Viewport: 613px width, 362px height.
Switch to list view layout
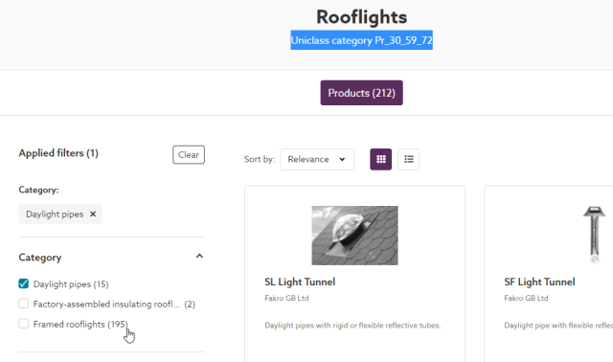pos(409,159)
